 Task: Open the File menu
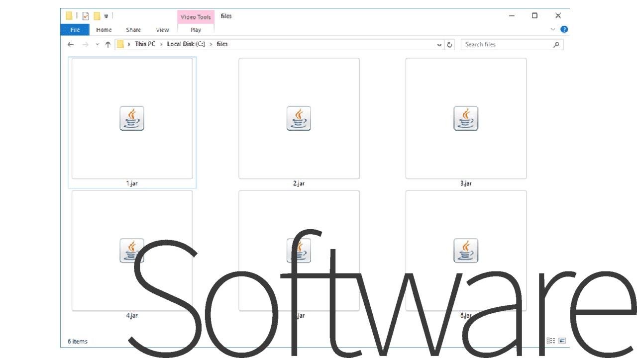click(x=75, y=30)
